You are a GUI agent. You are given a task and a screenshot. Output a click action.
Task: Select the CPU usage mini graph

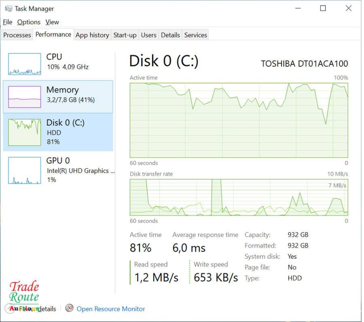click(25, 64)
